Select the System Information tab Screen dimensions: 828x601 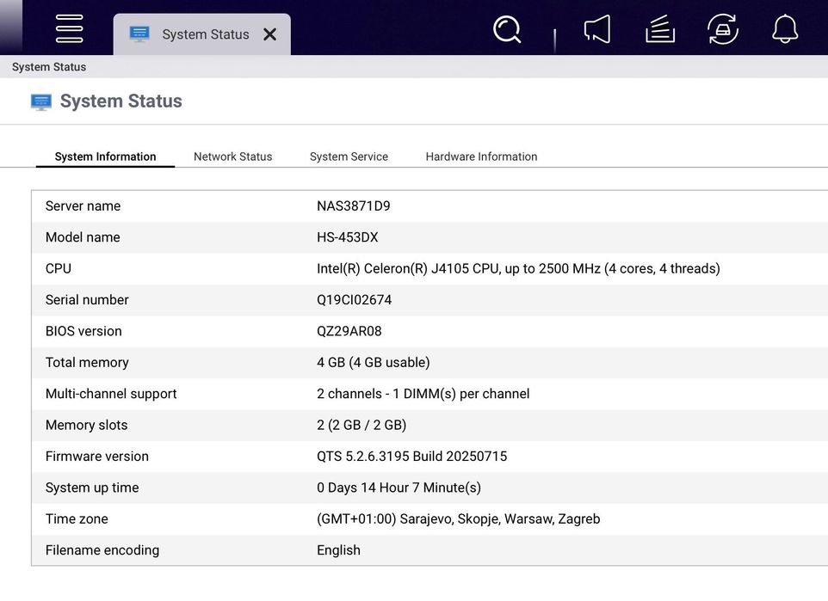click(x=105, y=156)
